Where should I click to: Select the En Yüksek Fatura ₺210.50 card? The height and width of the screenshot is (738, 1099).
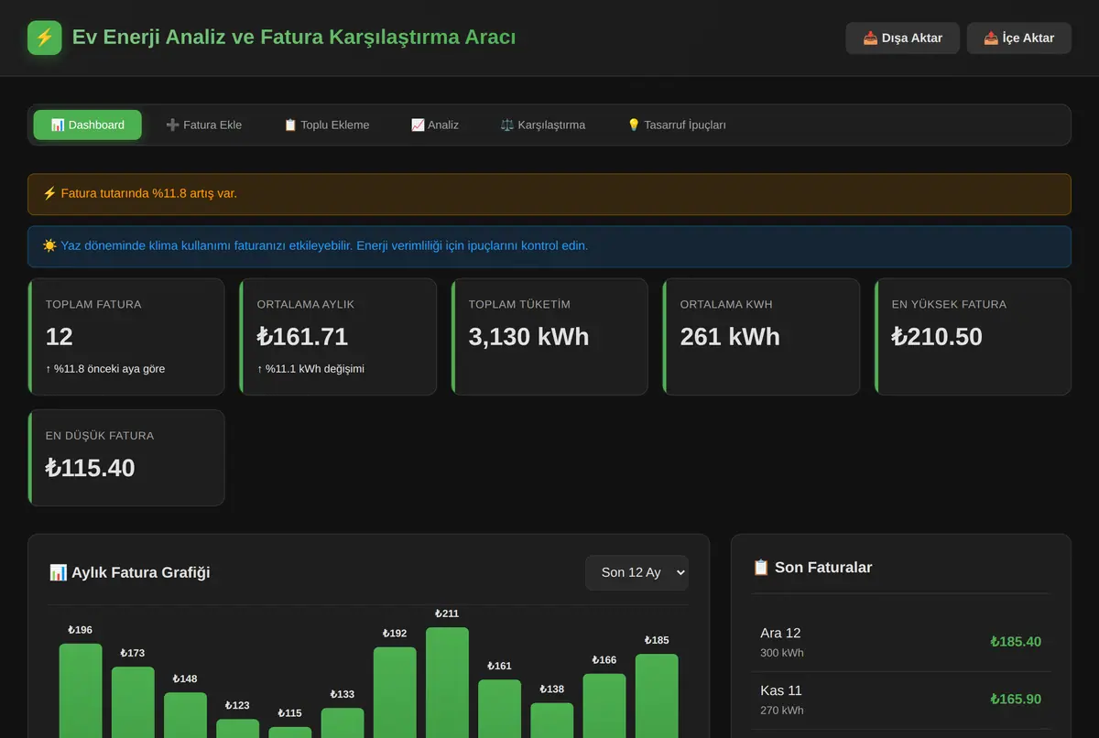[973, 337]
